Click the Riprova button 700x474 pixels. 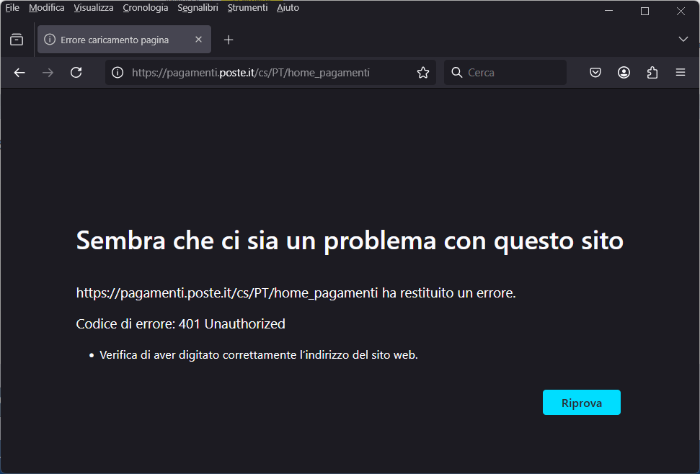[x=581, y=403]
